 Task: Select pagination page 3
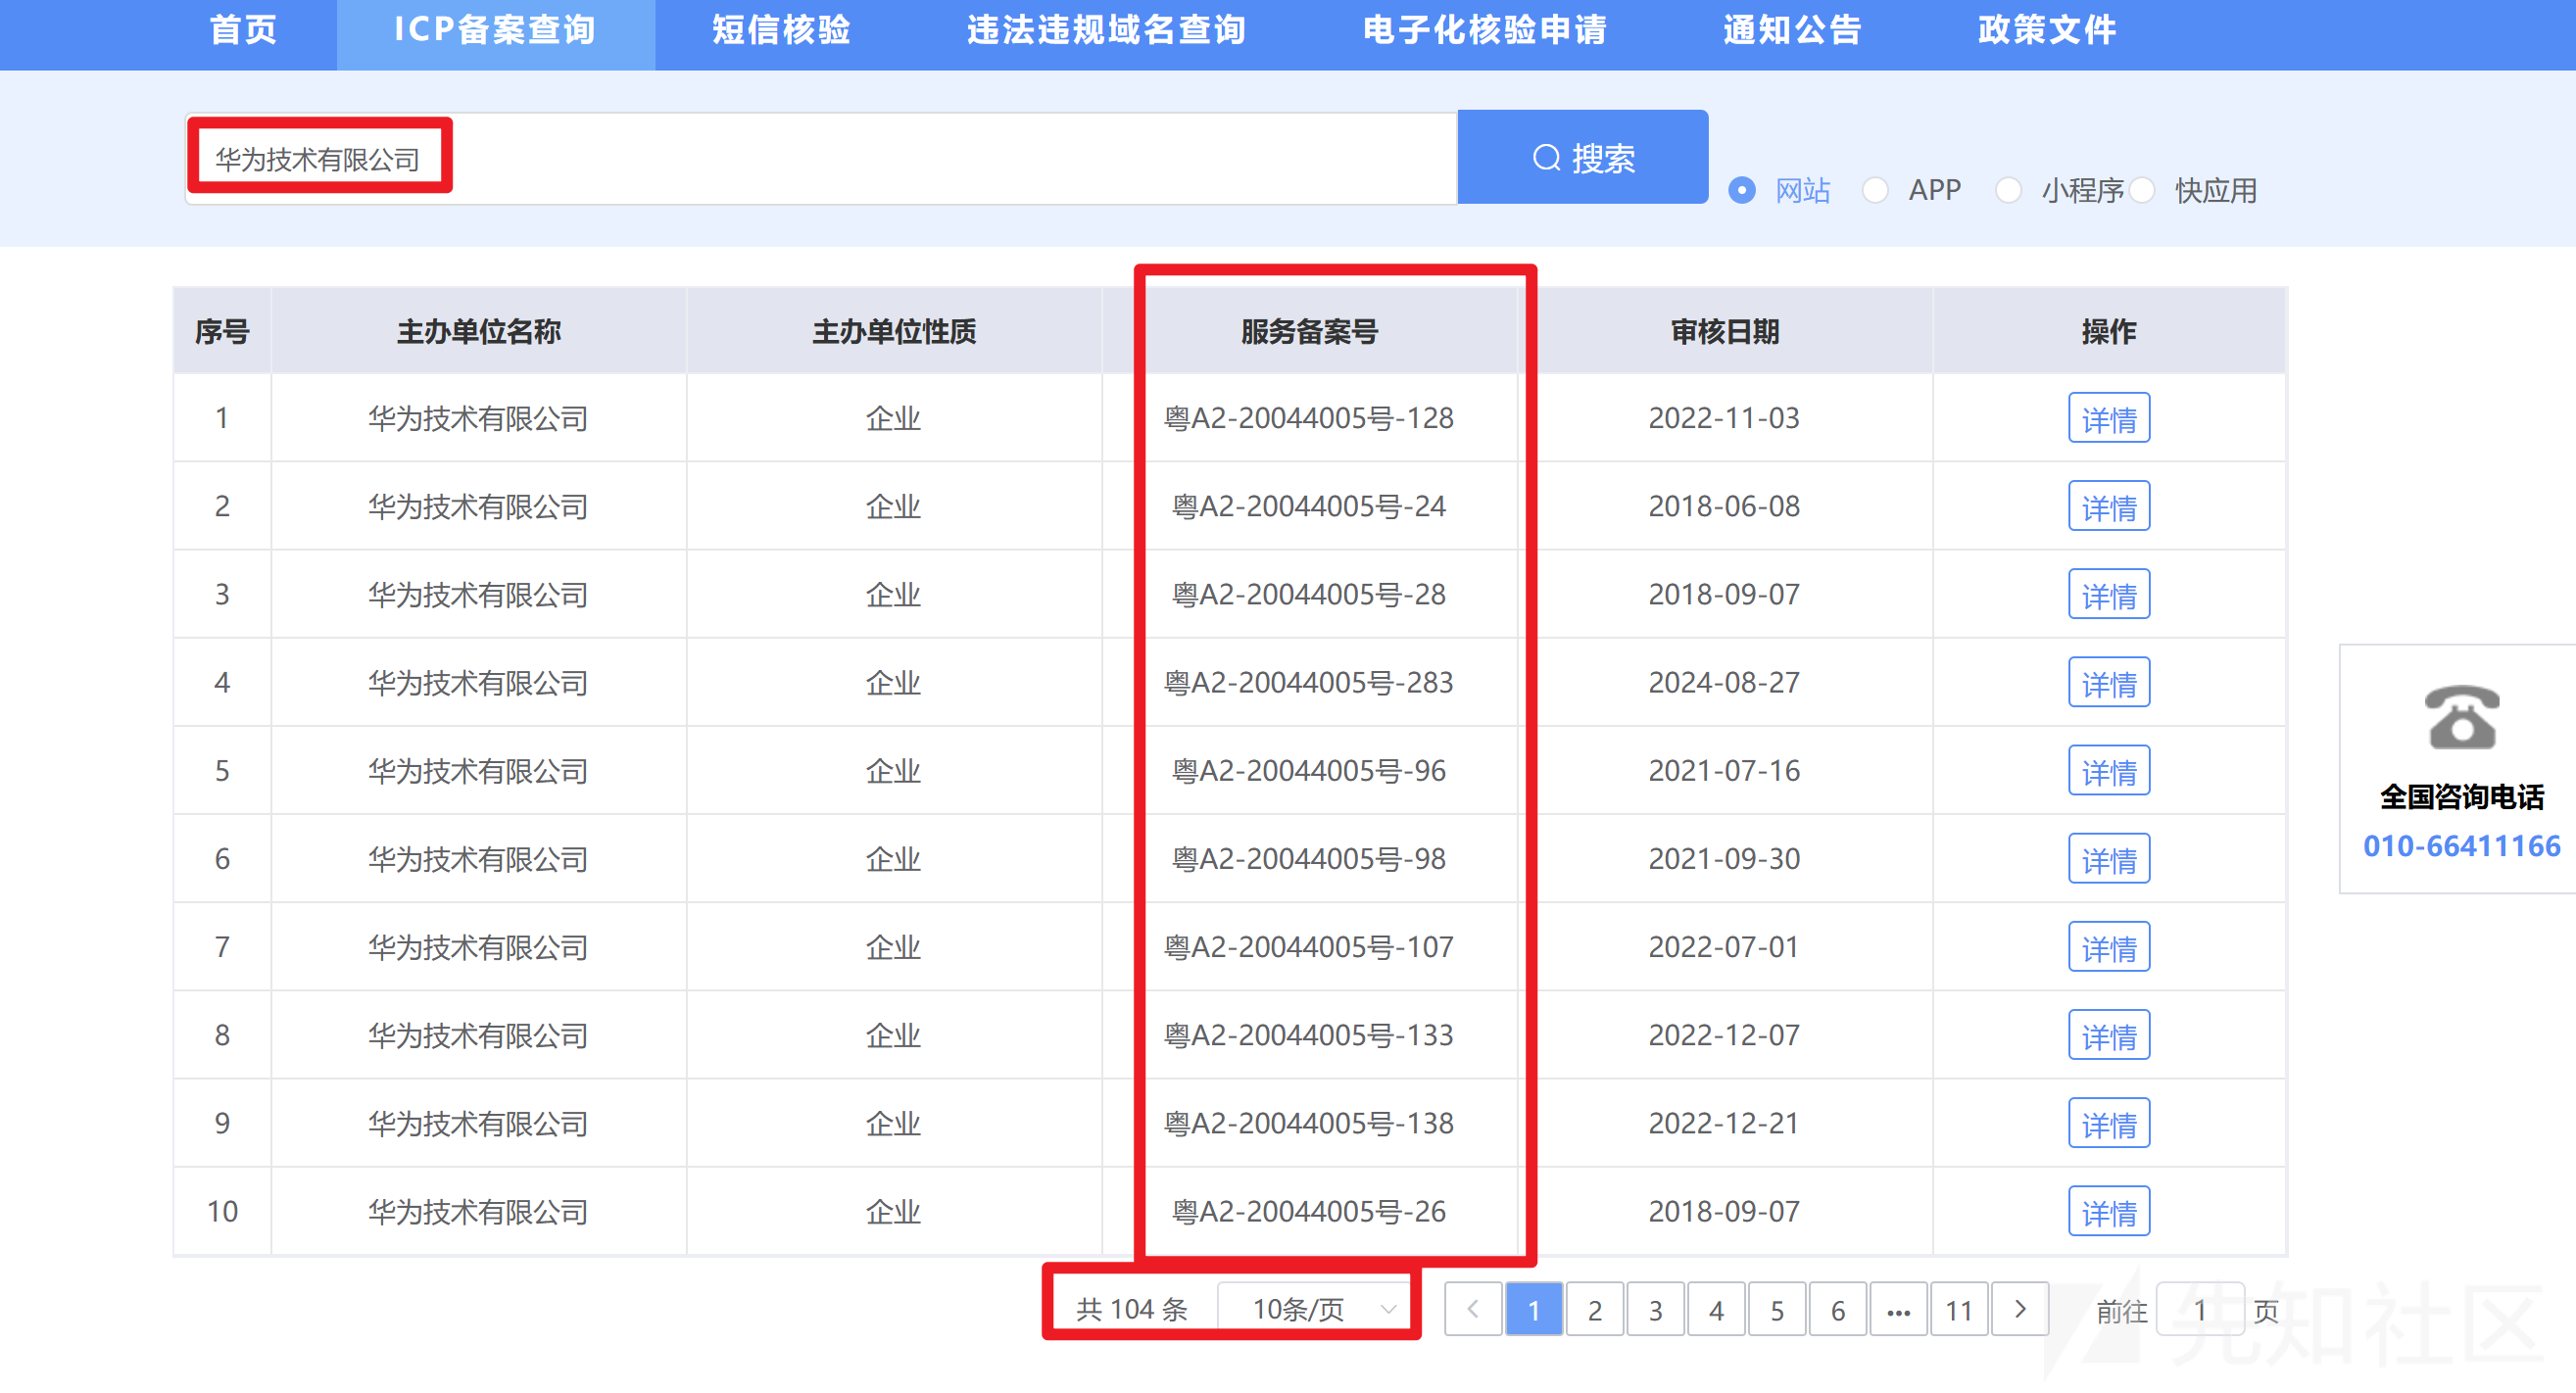[x=1655, y=1308]
